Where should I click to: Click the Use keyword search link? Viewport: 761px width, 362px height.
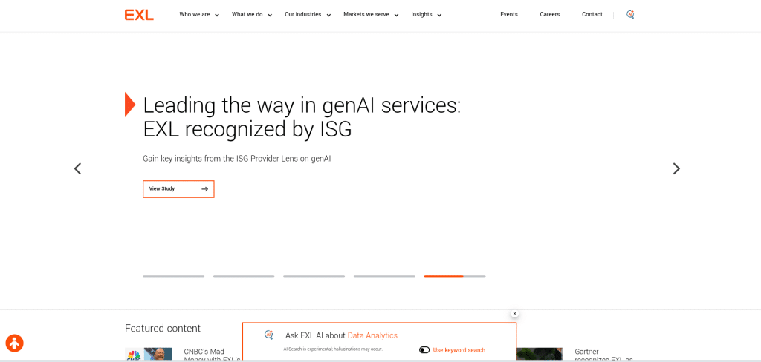pos(459,350)
